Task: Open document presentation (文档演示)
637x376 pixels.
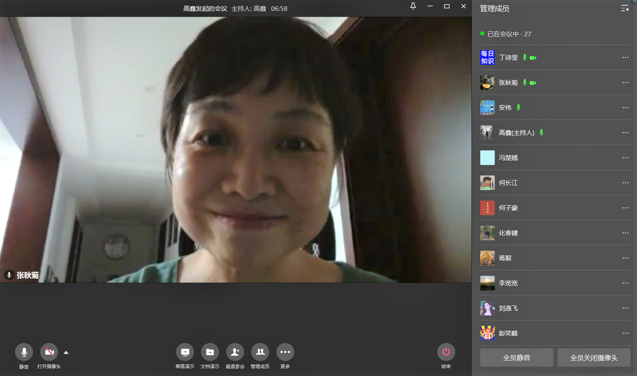Action: (210, 352)
